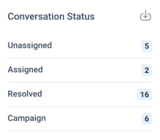Click the divider line below Resolved
The width and height of the screenshot is (160, 140).
coord(80,107)
